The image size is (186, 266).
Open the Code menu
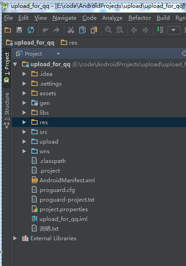click(x=89, y=18)
